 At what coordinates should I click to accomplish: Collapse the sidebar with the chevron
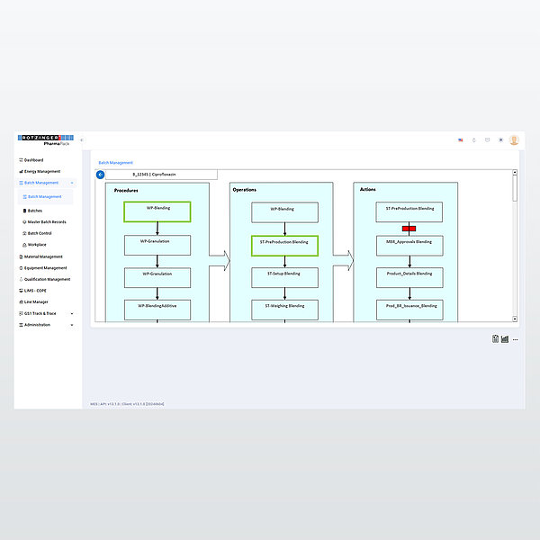(82, 140)
